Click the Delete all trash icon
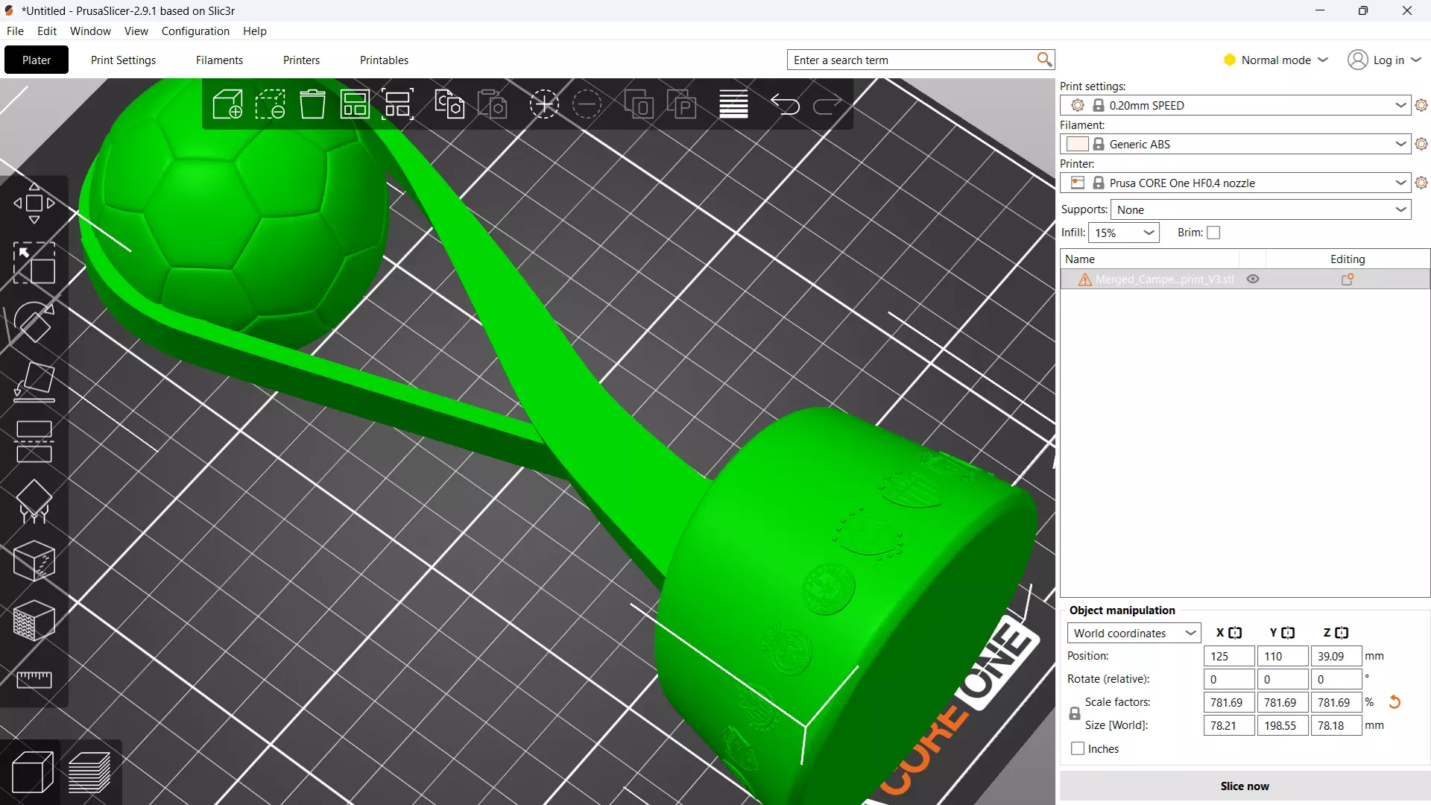 click(x=312, y=104)
